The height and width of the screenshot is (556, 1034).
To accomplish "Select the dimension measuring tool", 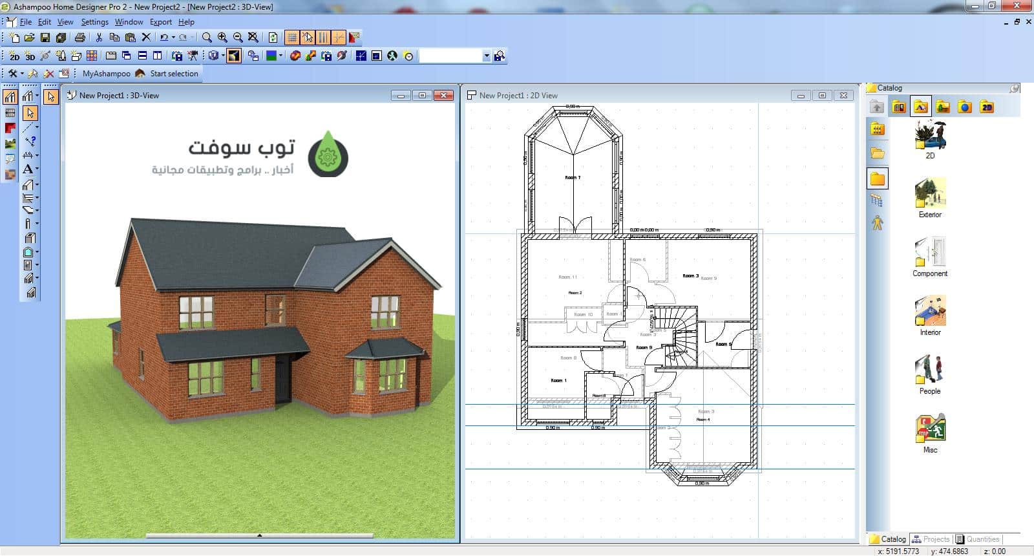I will (x=27, y=155).
